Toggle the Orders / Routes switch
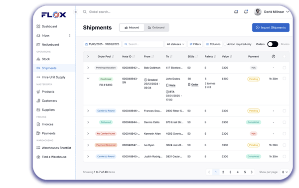This screenshot has width=299, height=188. pyautogui.click(x=273, y=44)
